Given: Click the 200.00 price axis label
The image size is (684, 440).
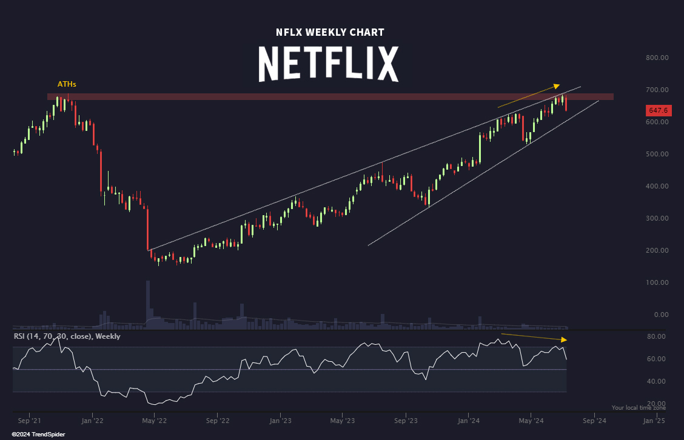Looking at the screenshot, I should [657, 250].
